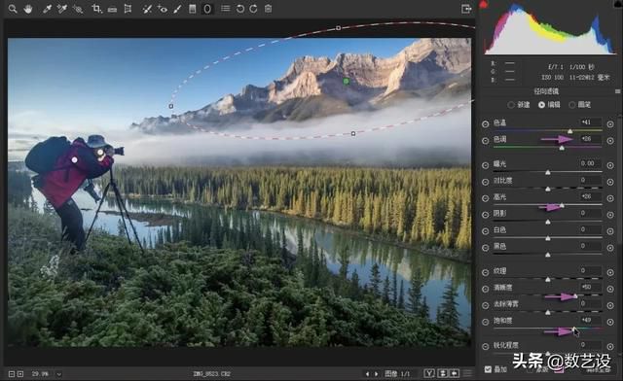This screenshot has height=381, width=623.
Task: Open the zoom level dropdown at bottom left
Action: (58, 374)
